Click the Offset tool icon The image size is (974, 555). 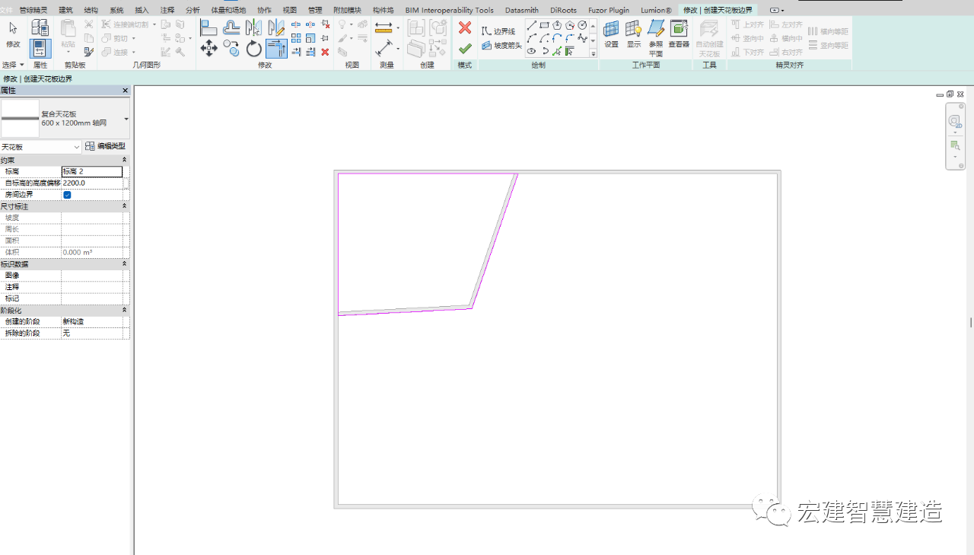(x=231, y=28)
